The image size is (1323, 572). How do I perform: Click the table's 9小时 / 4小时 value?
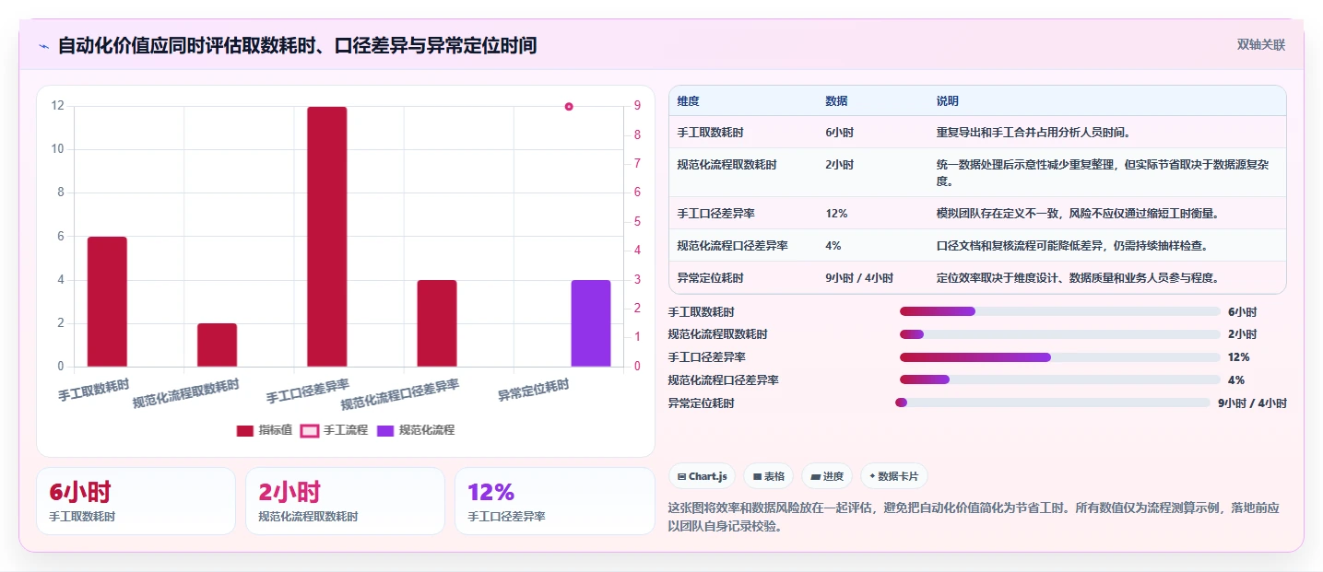[x=859, y=277]
